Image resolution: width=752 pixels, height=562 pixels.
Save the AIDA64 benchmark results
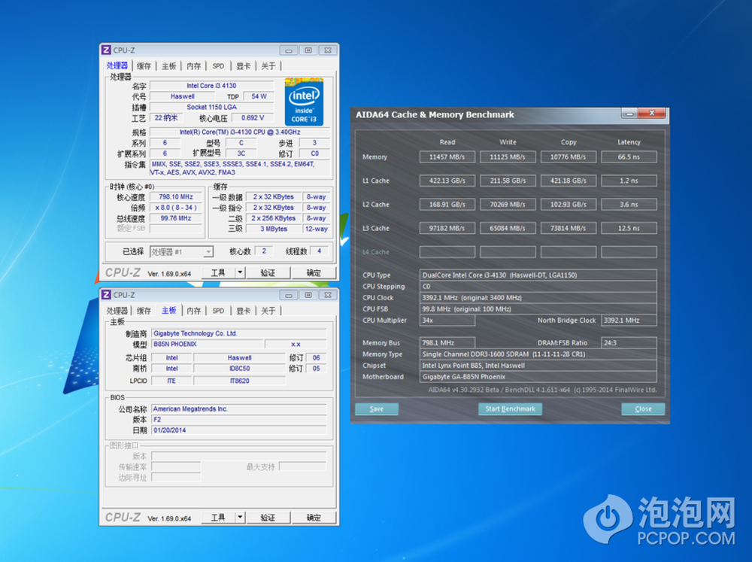tap(377, 409)
